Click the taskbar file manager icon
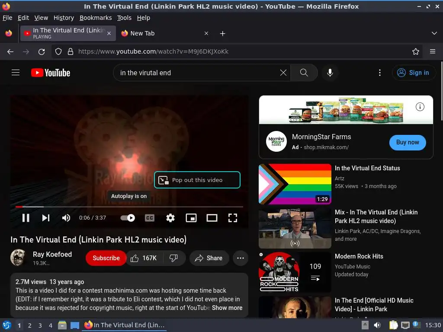The image size is (443, 332). (62, 325)
